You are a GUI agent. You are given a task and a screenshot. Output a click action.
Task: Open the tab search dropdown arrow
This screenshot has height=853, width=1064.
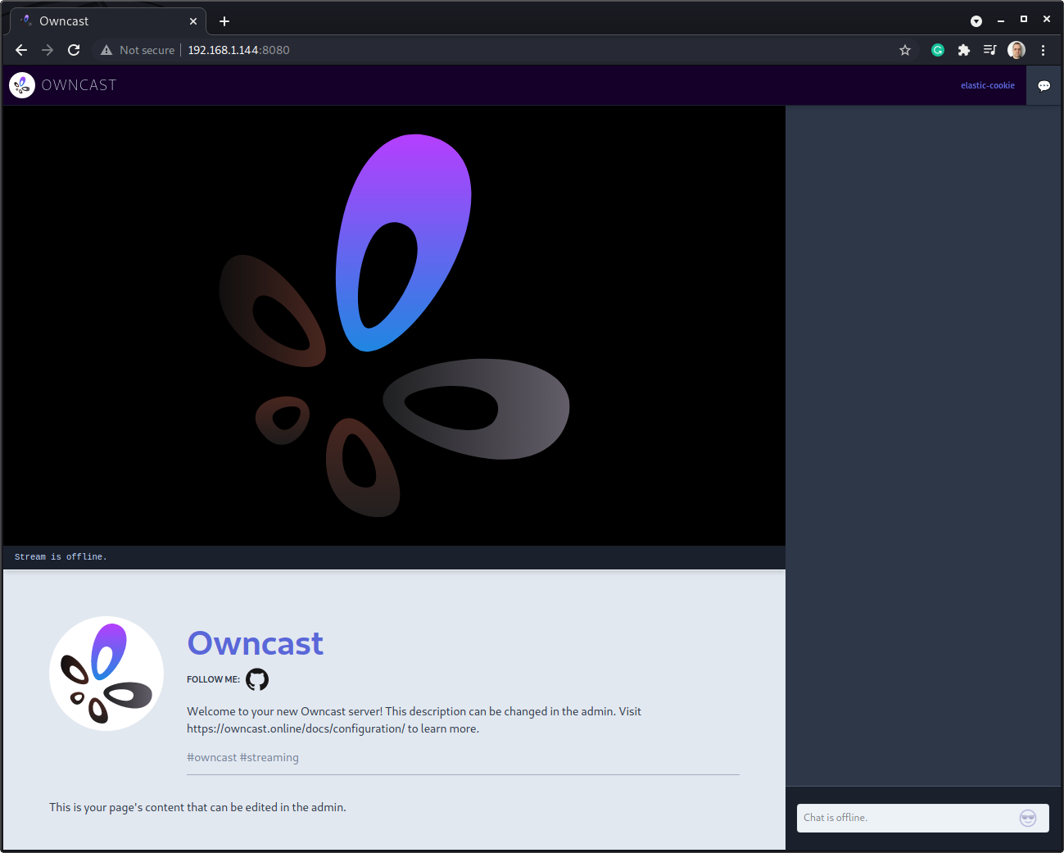[976, 21]
